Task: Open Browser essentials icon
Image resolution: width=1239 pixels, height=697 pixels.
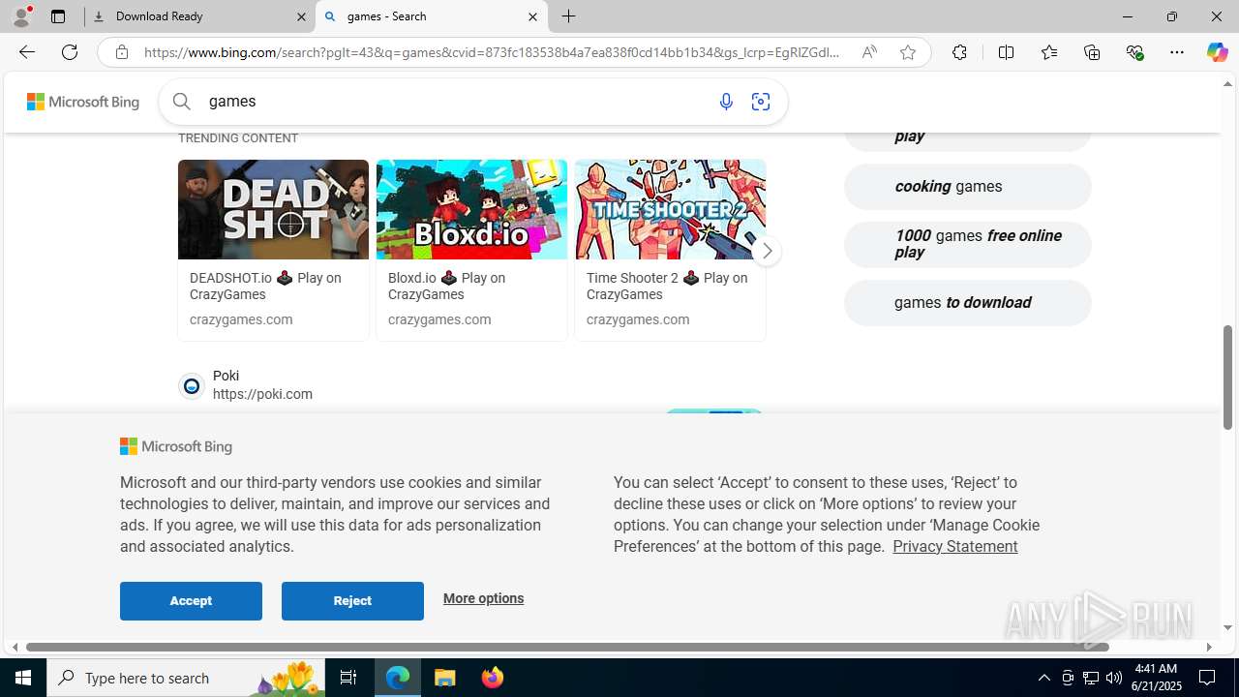Action: pos(1134,52)
